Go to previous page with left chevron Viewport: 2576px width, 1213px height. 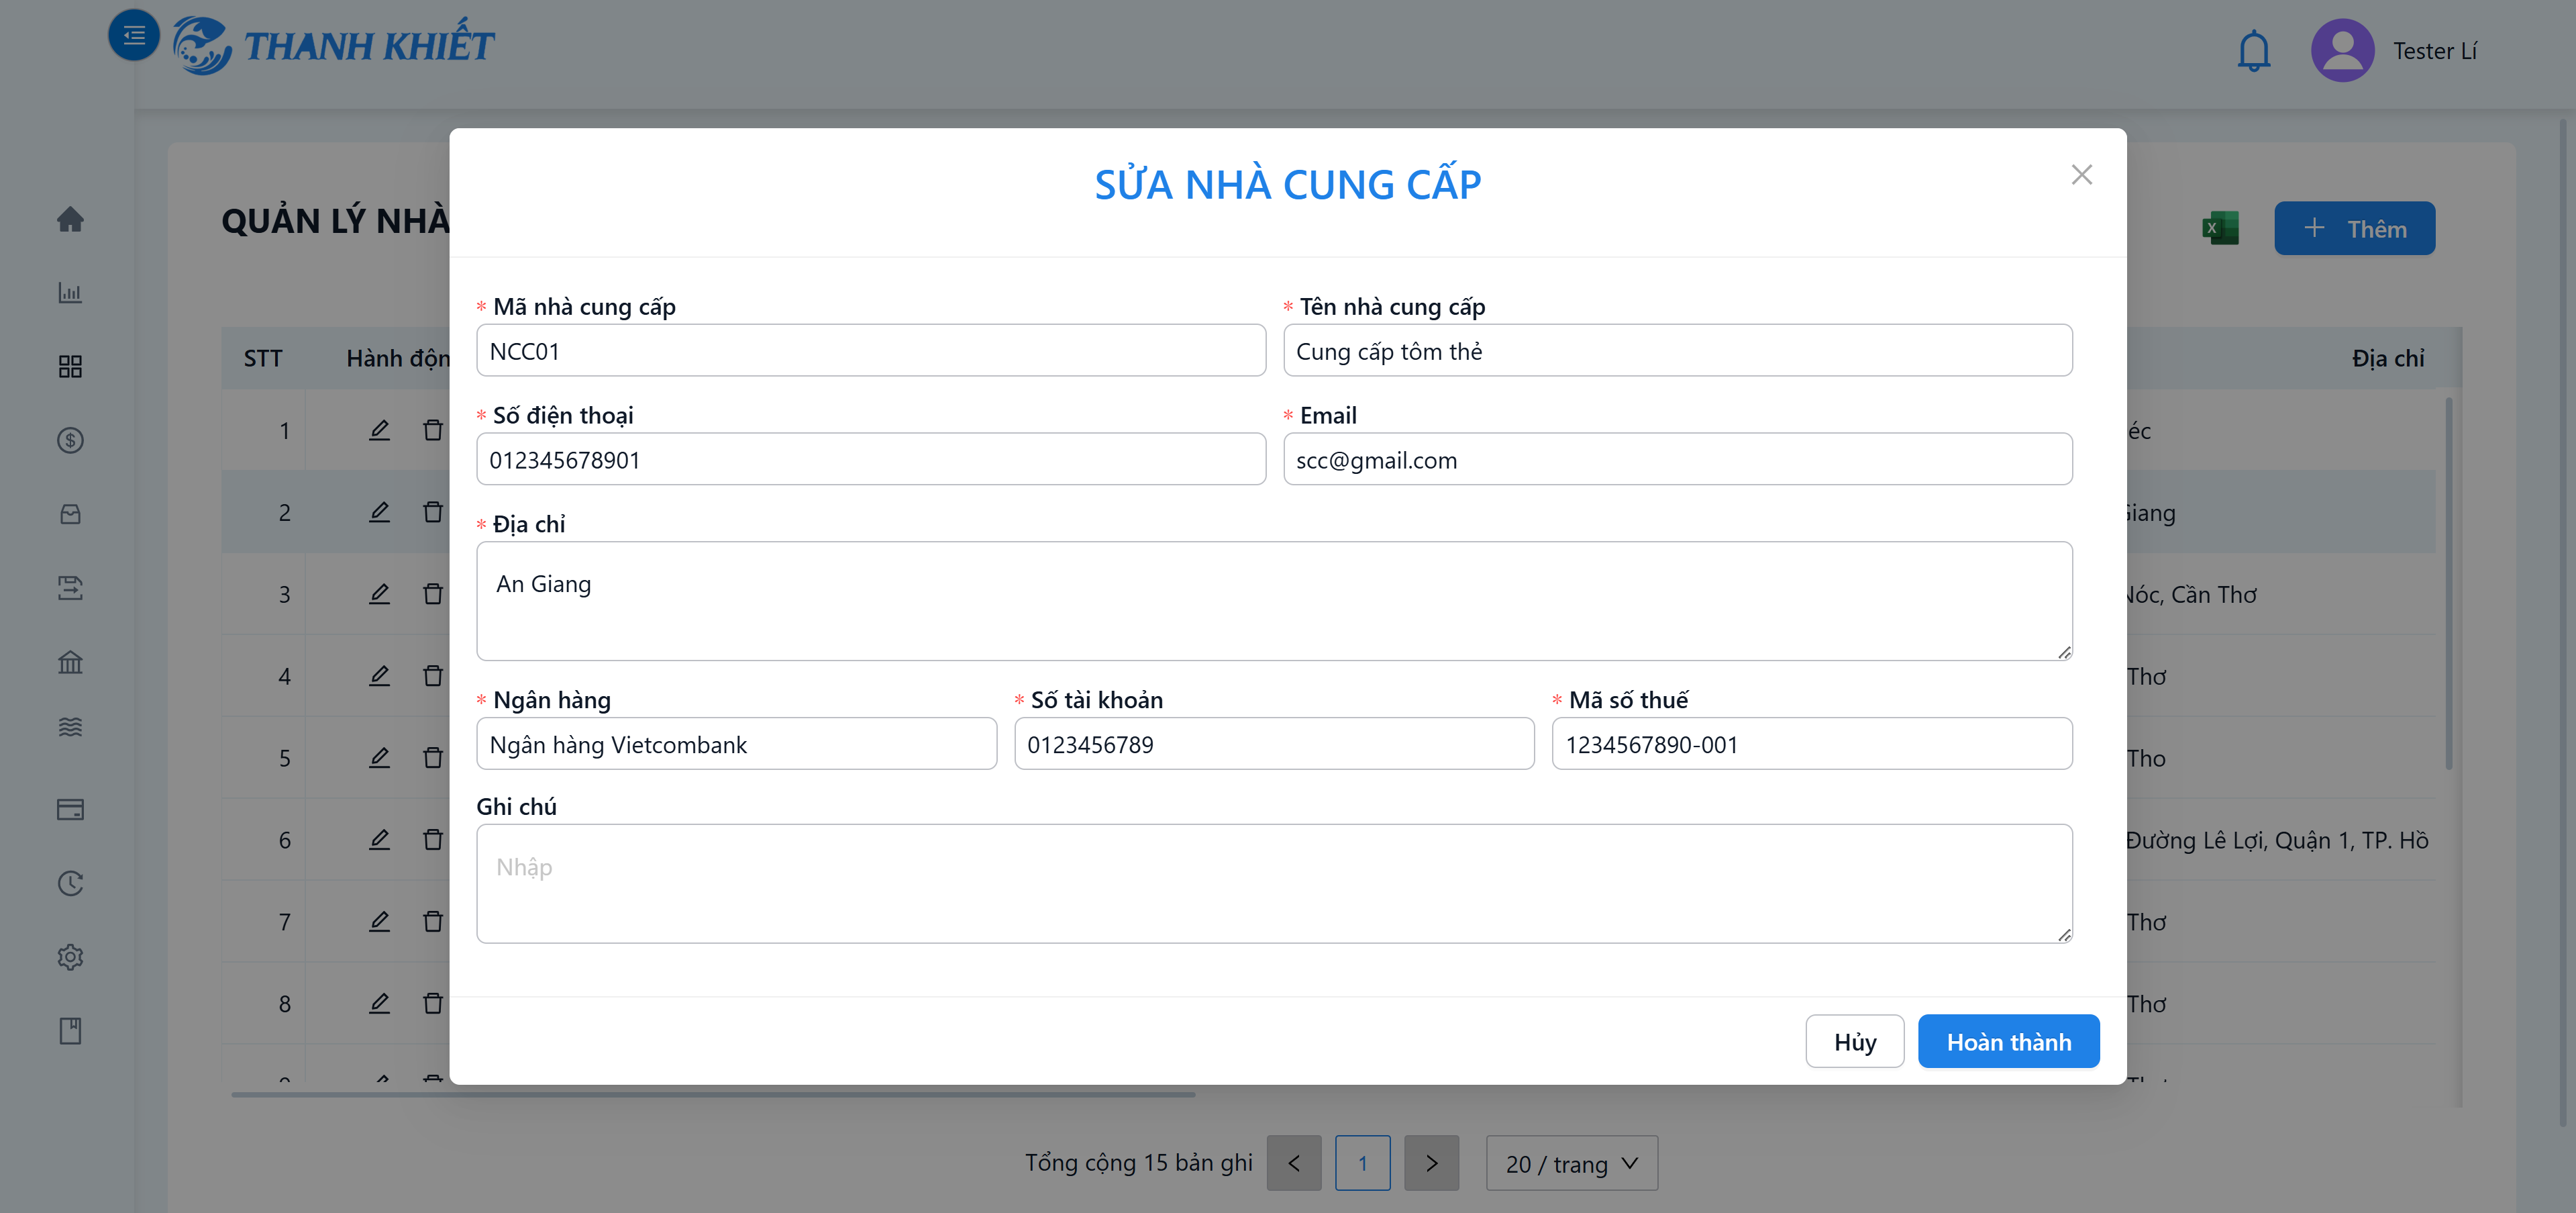click(1294, 1163)
